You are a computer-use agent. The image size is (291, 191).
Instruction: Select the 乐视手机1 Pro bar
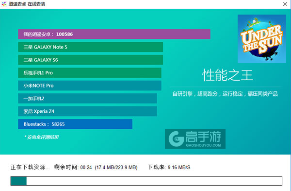(90, 73)
